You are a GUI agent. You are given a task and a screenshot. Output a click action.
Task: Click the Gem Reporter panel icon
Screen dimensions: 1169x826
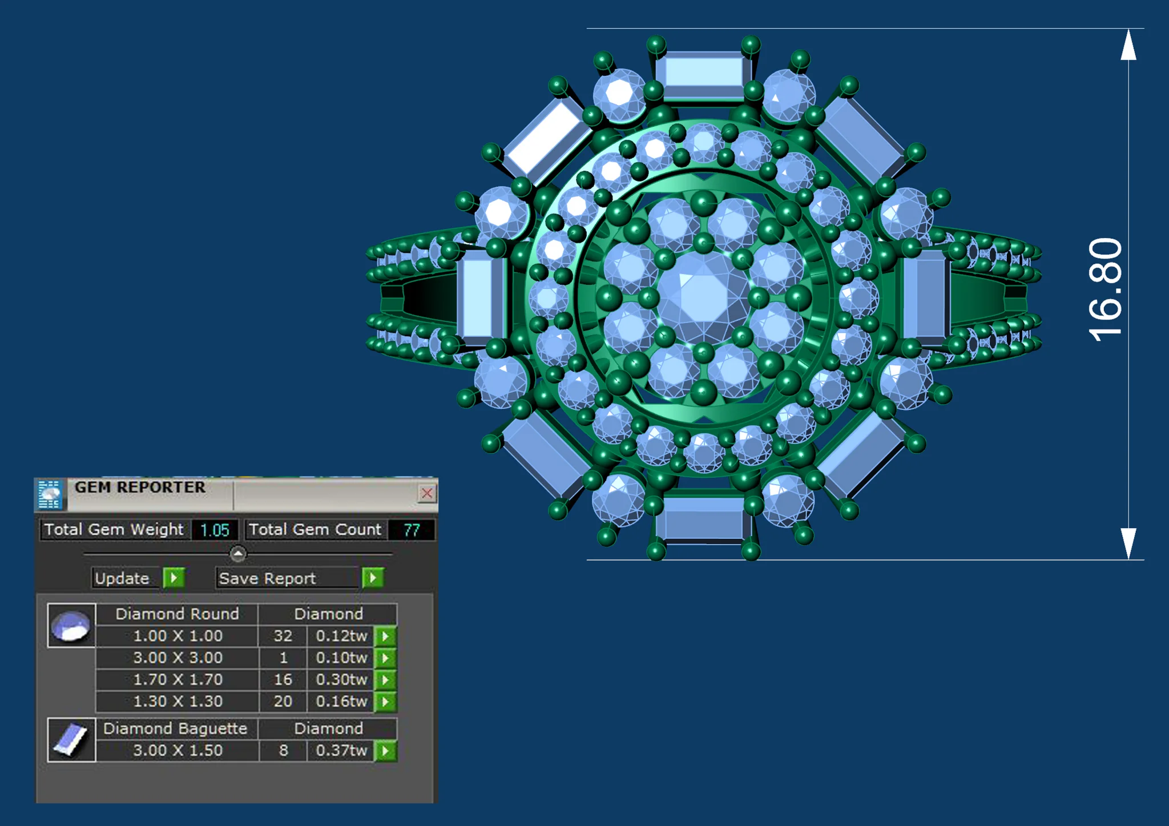click(50, 494)
